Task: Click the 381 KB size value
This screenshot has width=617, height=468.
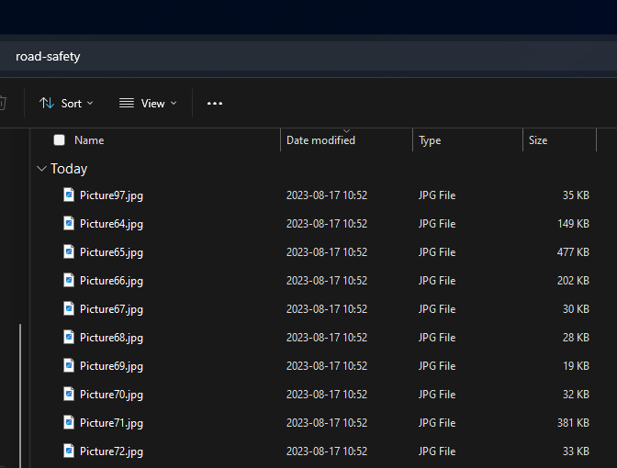Action: [x=573, y=423]
